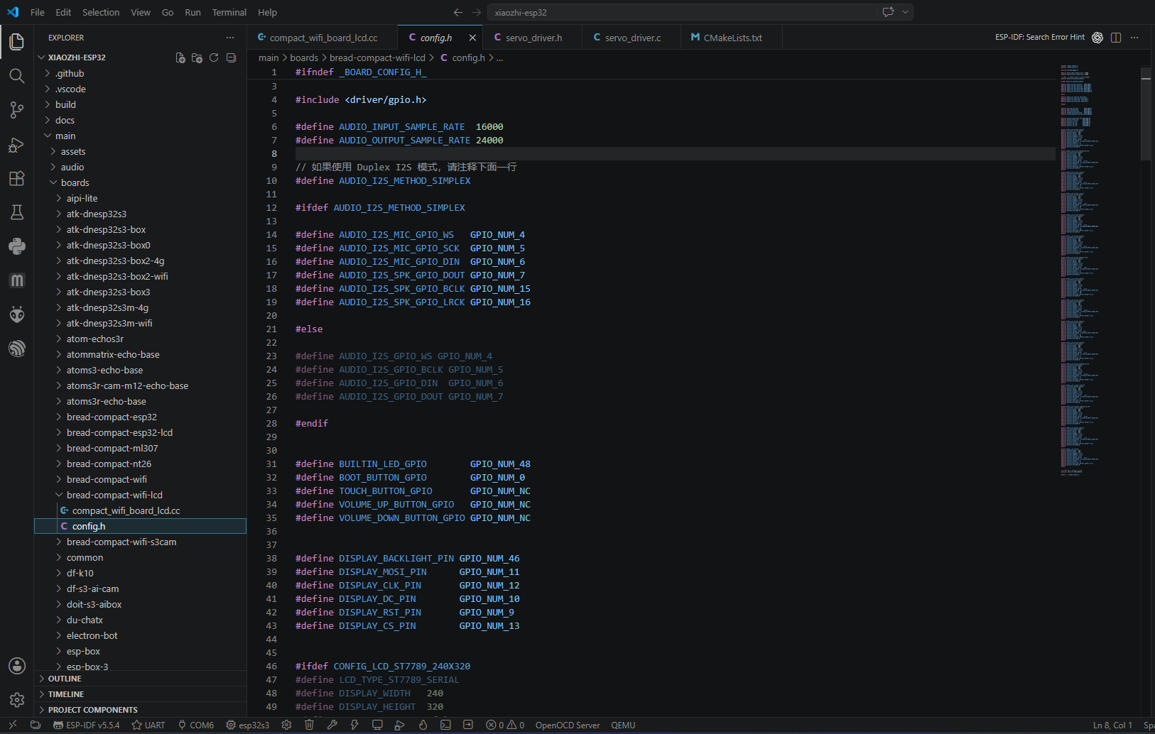Open compact_wifi_board_lcd.cc in file tree

pos(126,510)
